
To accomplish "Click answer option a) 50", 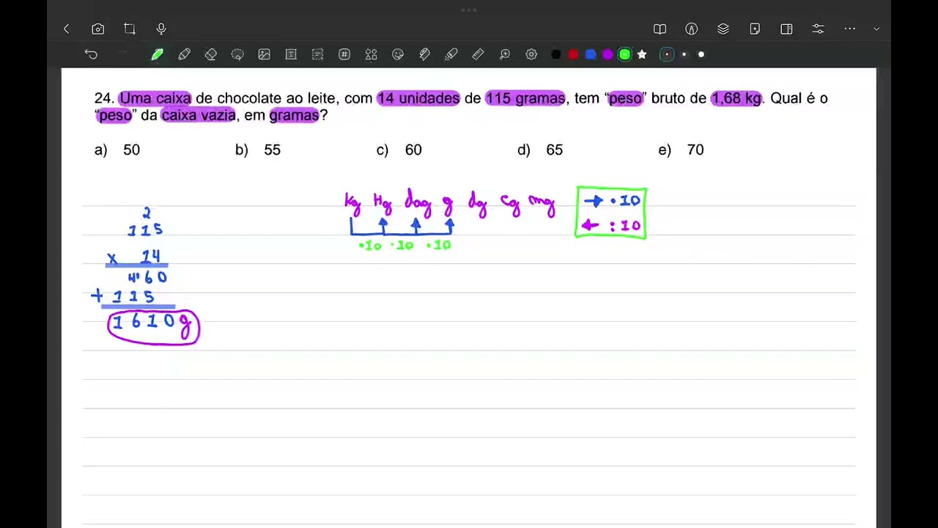I will click(x=117, y=150).
